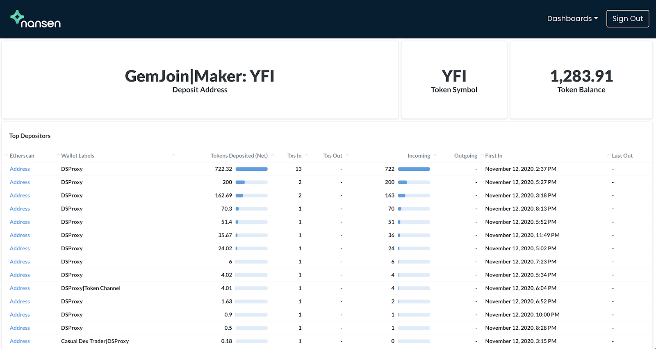
Task: Click the Incoming 163 progress bar
Action: [414, 195]
